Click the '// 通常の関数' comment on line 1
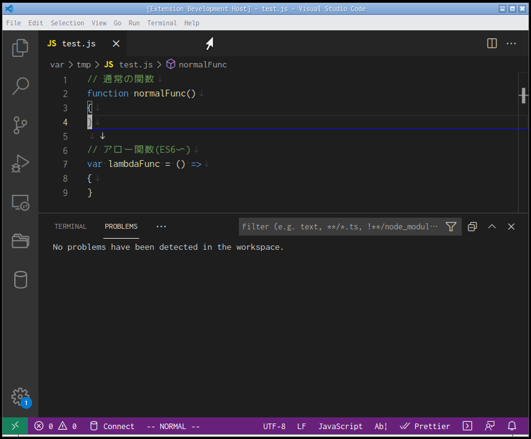 (x=121, y=79)
